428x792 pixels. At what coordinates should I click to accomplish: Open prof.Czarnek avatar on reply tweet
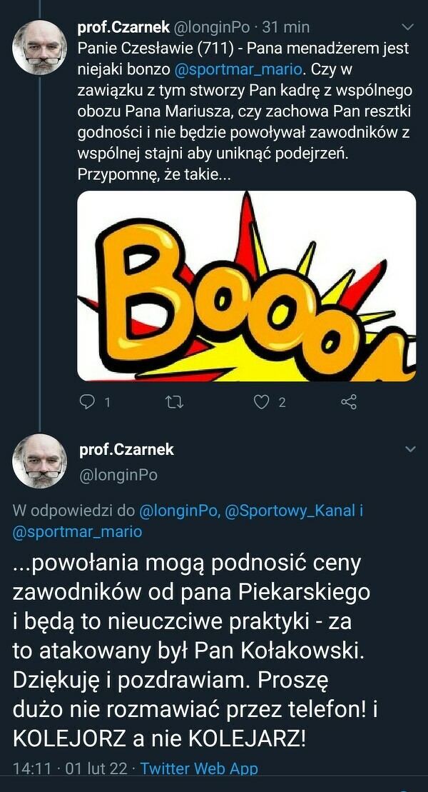pyautogui.click(x=39, y=461)
